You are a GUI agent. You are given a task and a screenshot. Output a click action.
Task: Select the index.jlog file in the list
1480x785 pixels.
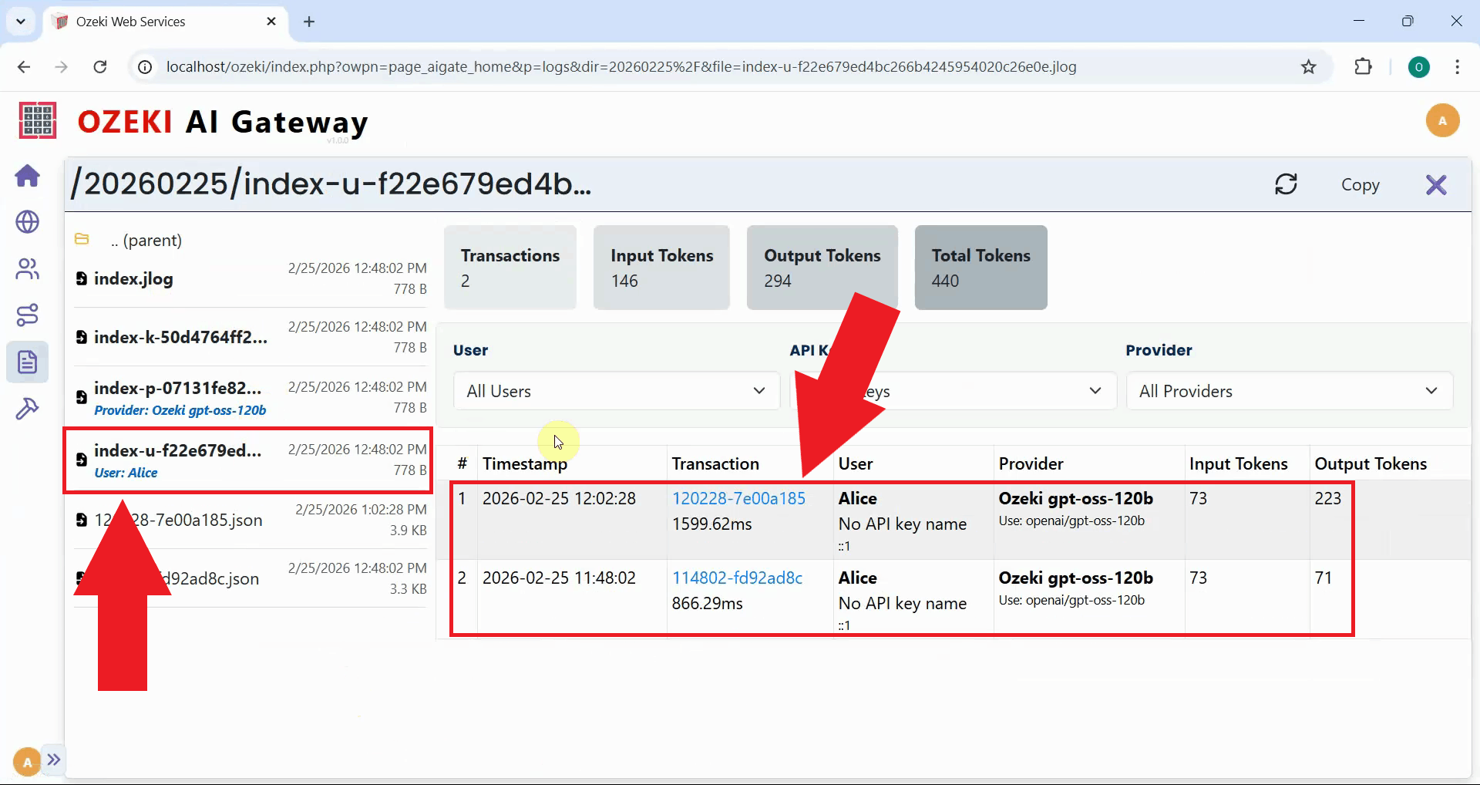tap(133, 279)
